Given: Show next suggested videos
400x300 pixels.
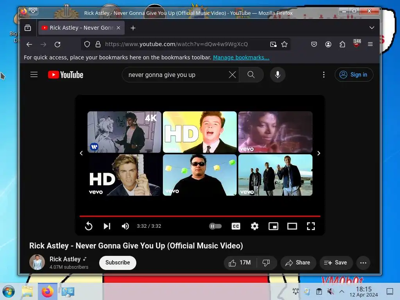Looking at the screenshot, I should coord(319,153).
